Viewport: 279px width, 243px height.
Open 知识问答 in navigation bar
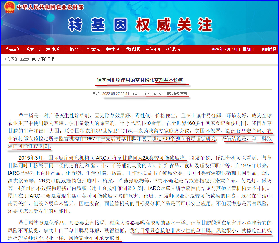53,49
